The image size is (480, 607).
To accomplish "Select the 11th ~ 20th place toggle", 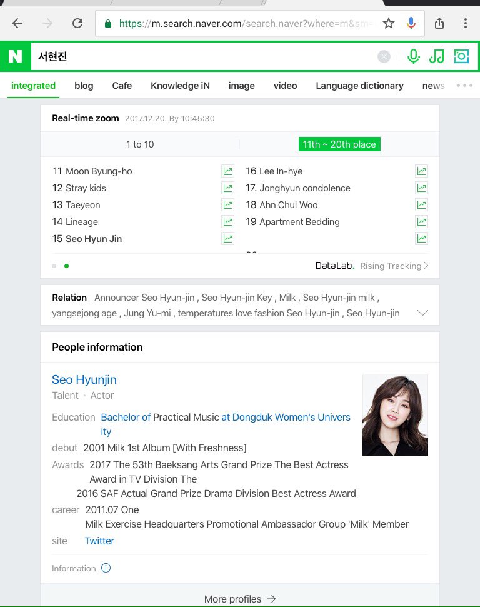I will [339, 144].
